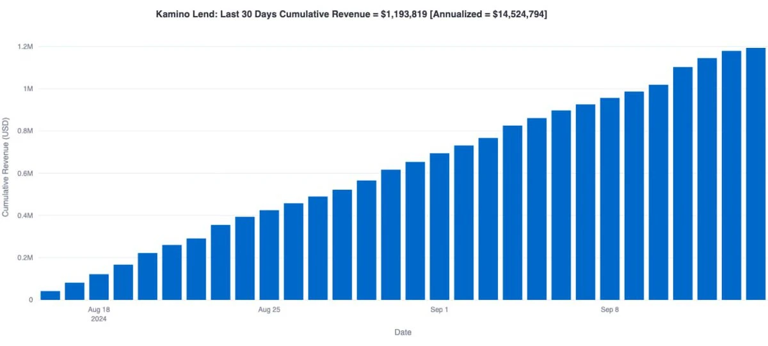Click the Date x-axis title
This screenshot has width=768, height=346.
pyautogui.click(x=403, y=333)
